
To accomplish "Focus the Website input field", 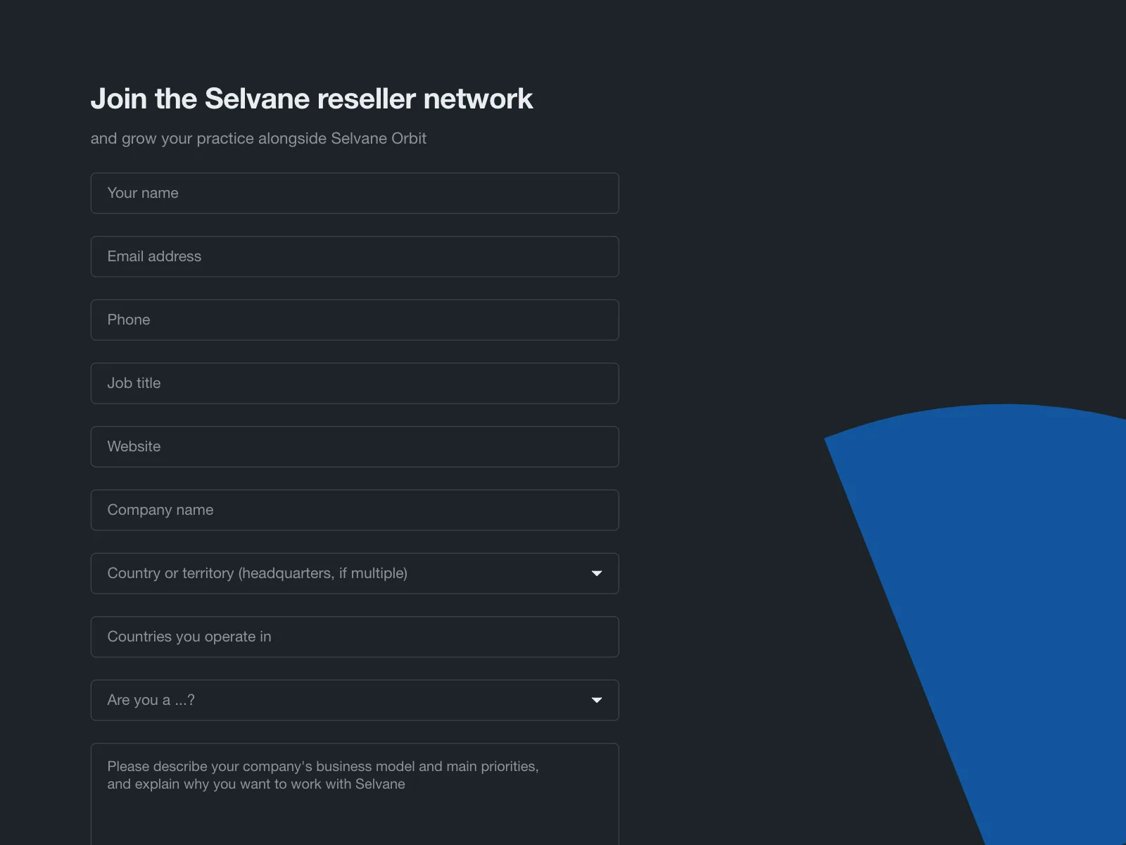I will pyautogui.click(x=355, y=446).
